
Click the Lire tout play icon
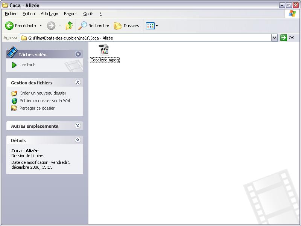point(14,65)
